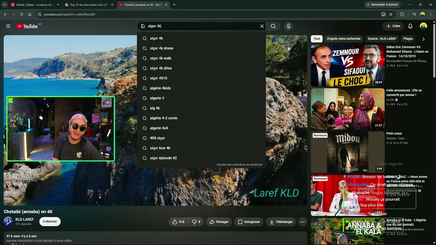Open the Folle amoureuse video thumbnail
This screenshot has width=436, height=245.
click(x=348, y=109)
